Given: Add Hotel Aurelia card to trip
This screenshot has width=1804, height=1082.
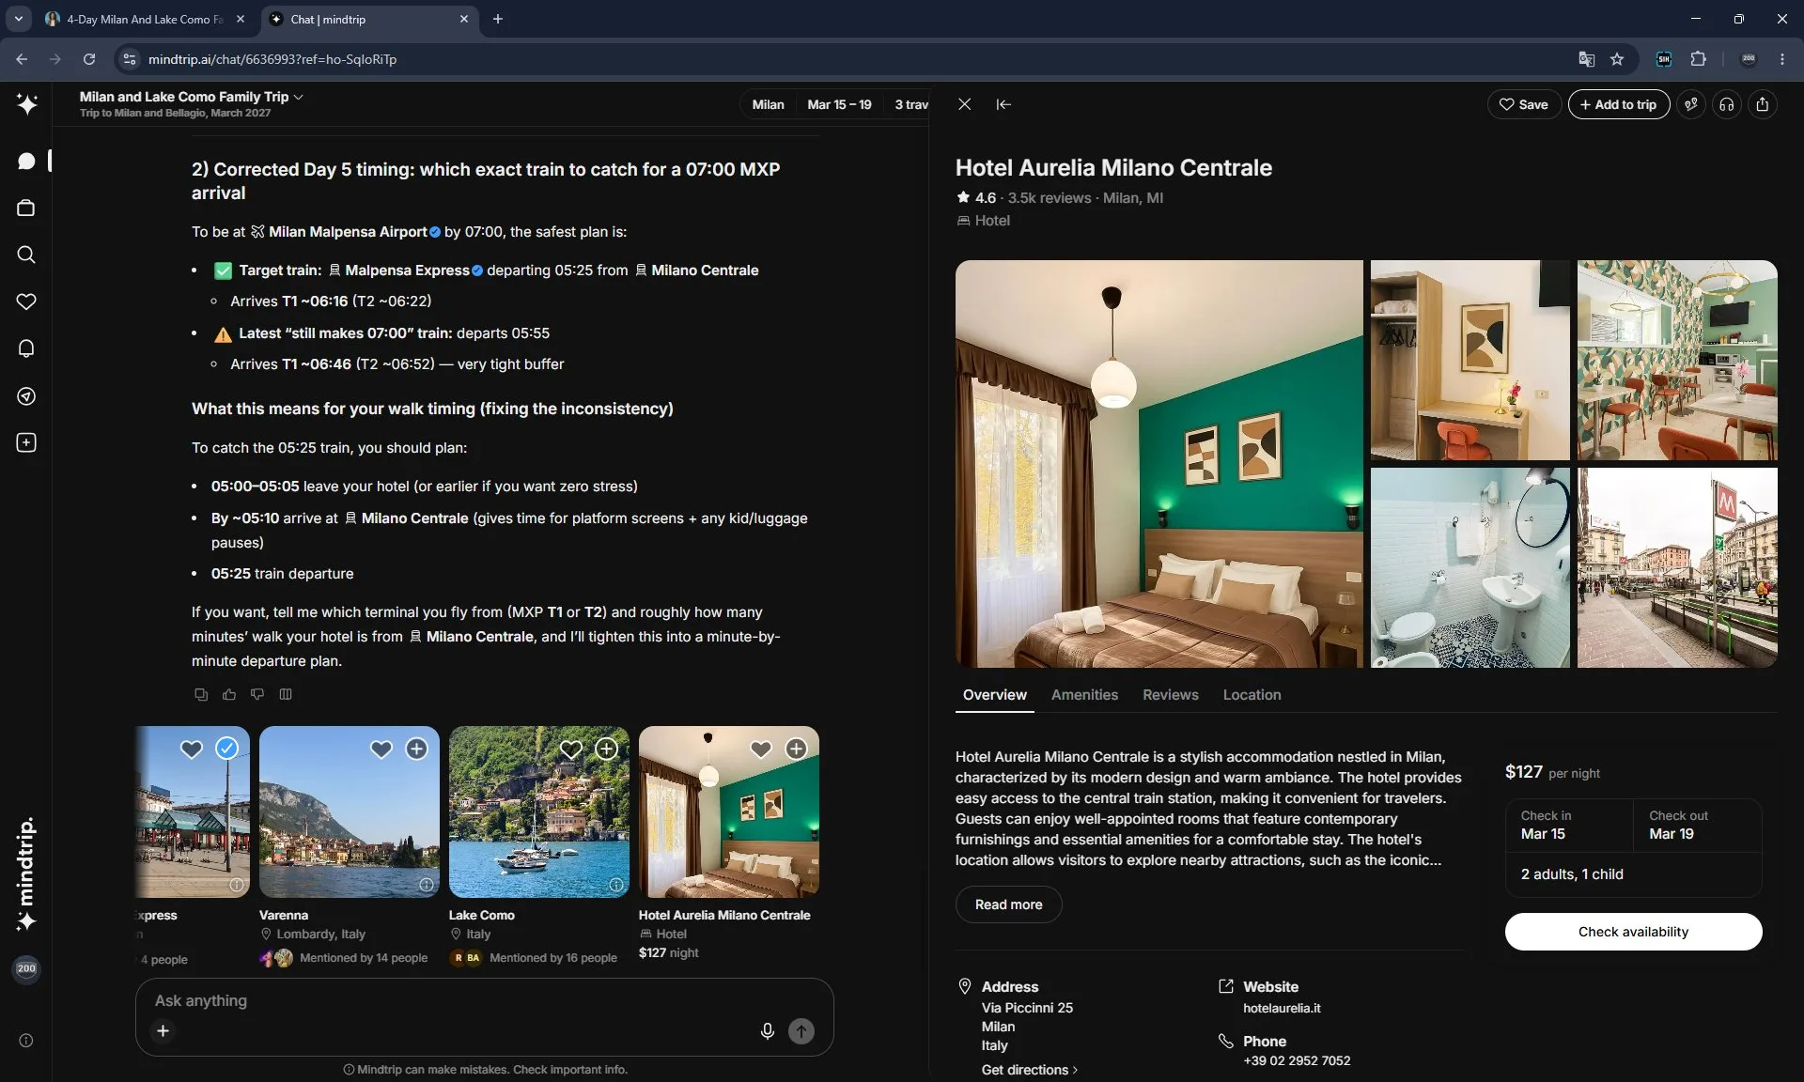Looking at the screenshot, I should pyautogui.click(x=797, y=749).
